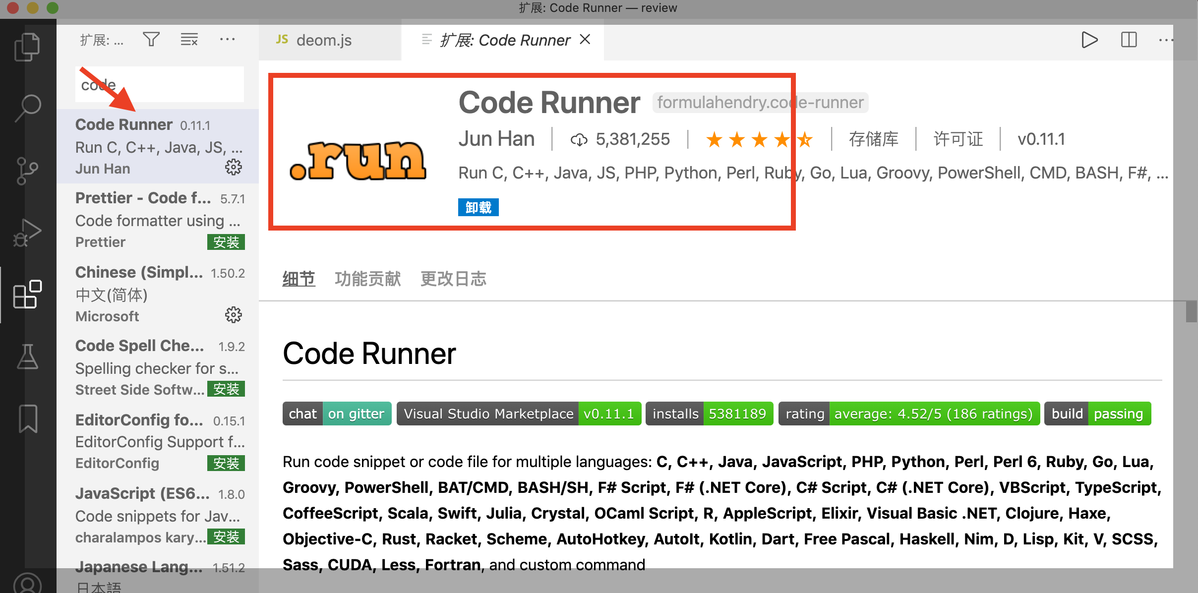Clear extension search results icon
Screen dimensions: 1198x593
click(189, 39)
